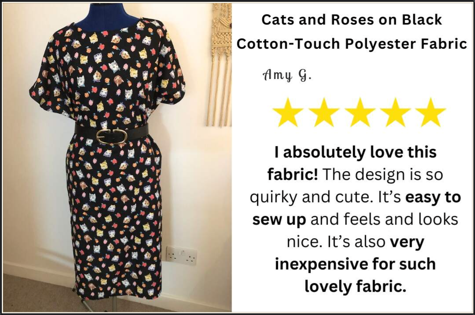Click the 'quirky and cute' review text
The image size is (475, 315).
click(x=310, y=198)
